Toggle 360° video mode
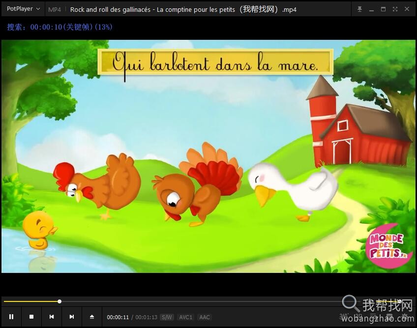Screen dimensions: 417x328 [344, 316]
